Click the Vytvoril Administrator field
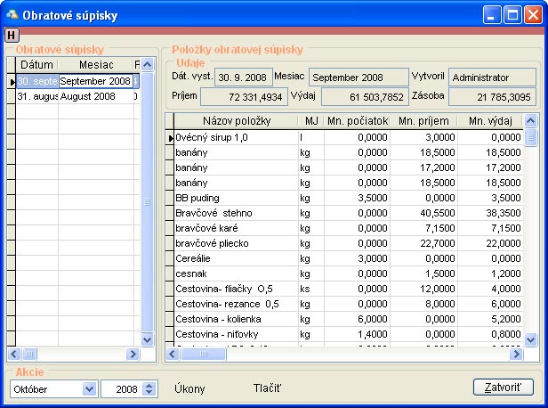The image size is (548, 408). (x=492, y=78)
